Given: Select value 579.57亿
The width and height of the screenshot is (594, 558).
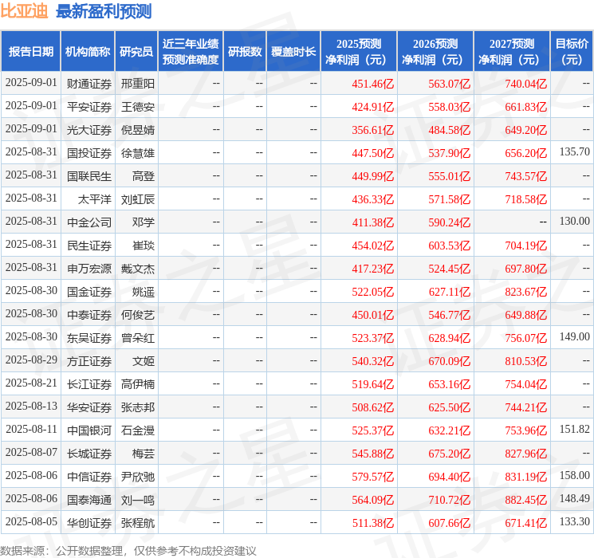Looking at the screenshot, I should pos(373,477).
